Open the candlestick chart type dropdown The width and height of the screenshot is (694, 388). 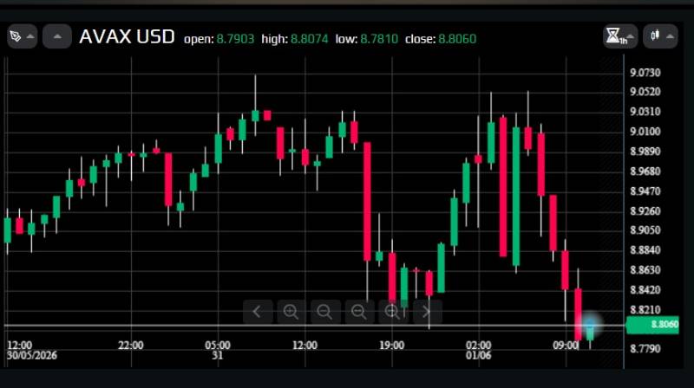(x=661, y=36)
